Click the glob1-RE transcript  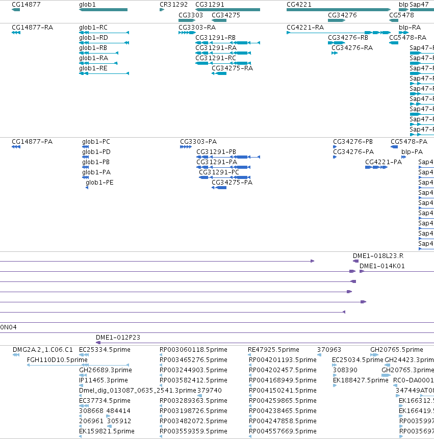point(104,73)
